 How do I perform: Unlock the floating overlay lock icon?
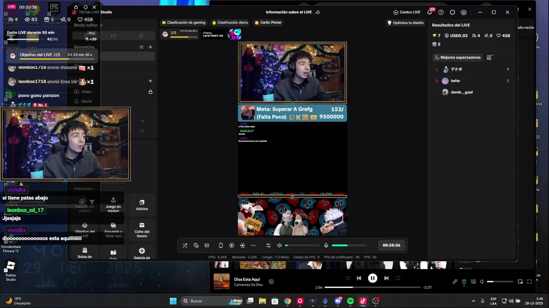click(x=76, y=7)
